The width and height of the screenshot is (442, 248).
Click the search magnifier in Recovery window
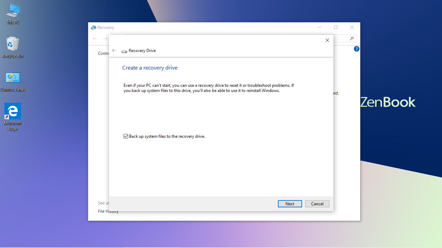(x=352, y=38)
